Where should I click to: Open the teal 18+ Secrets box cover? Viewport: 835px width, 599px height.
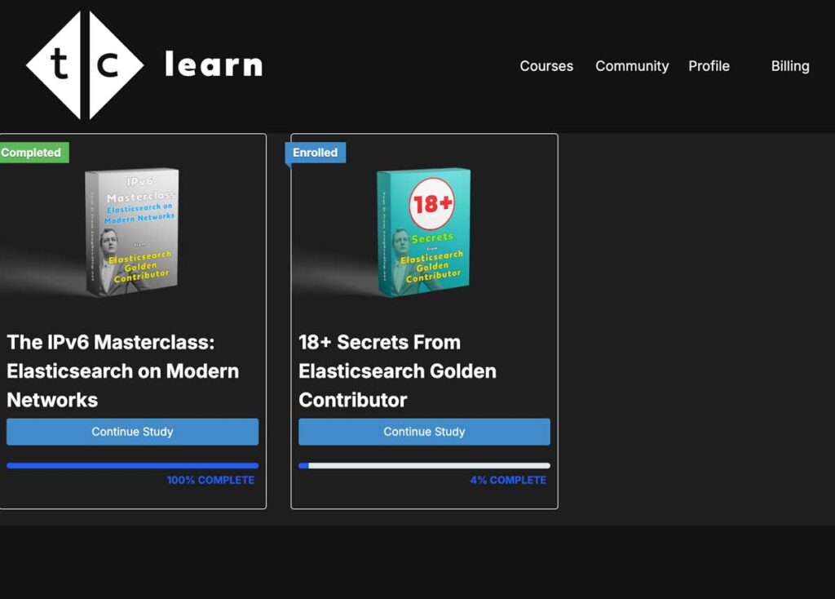[x=424, y=231]
